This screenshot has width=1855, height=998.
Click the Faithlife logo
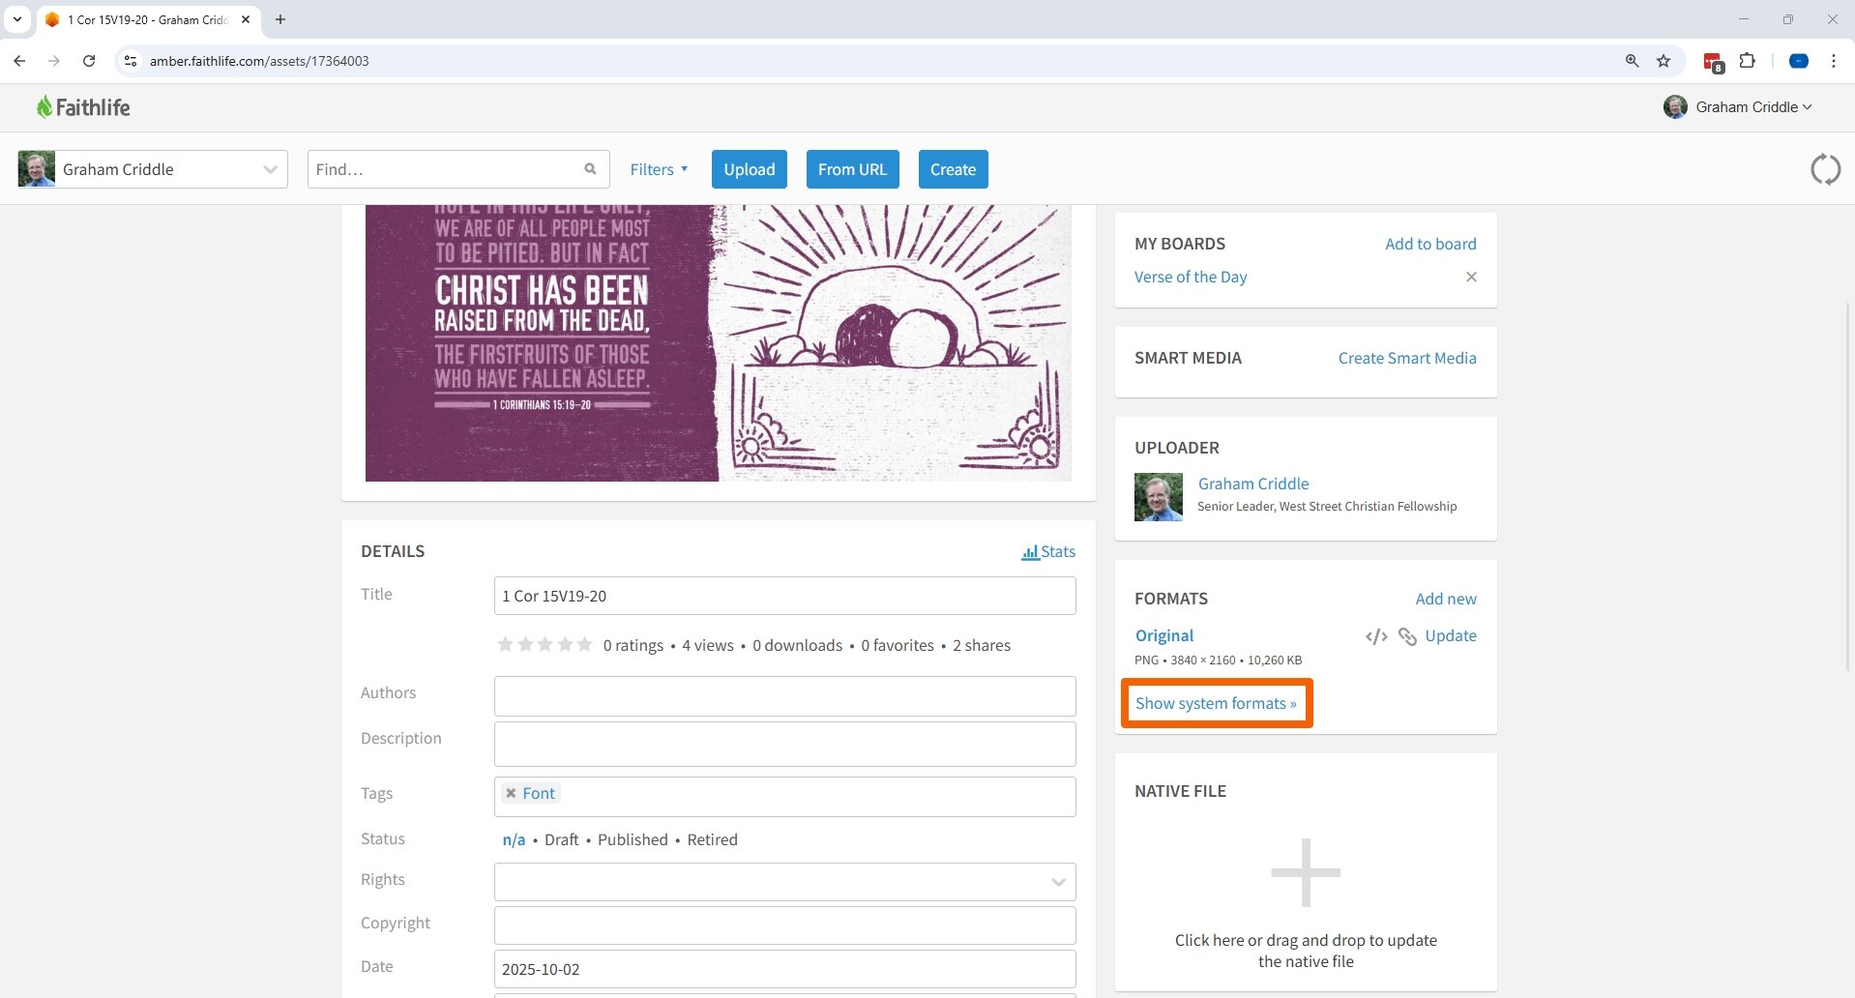tap(83, 107)
